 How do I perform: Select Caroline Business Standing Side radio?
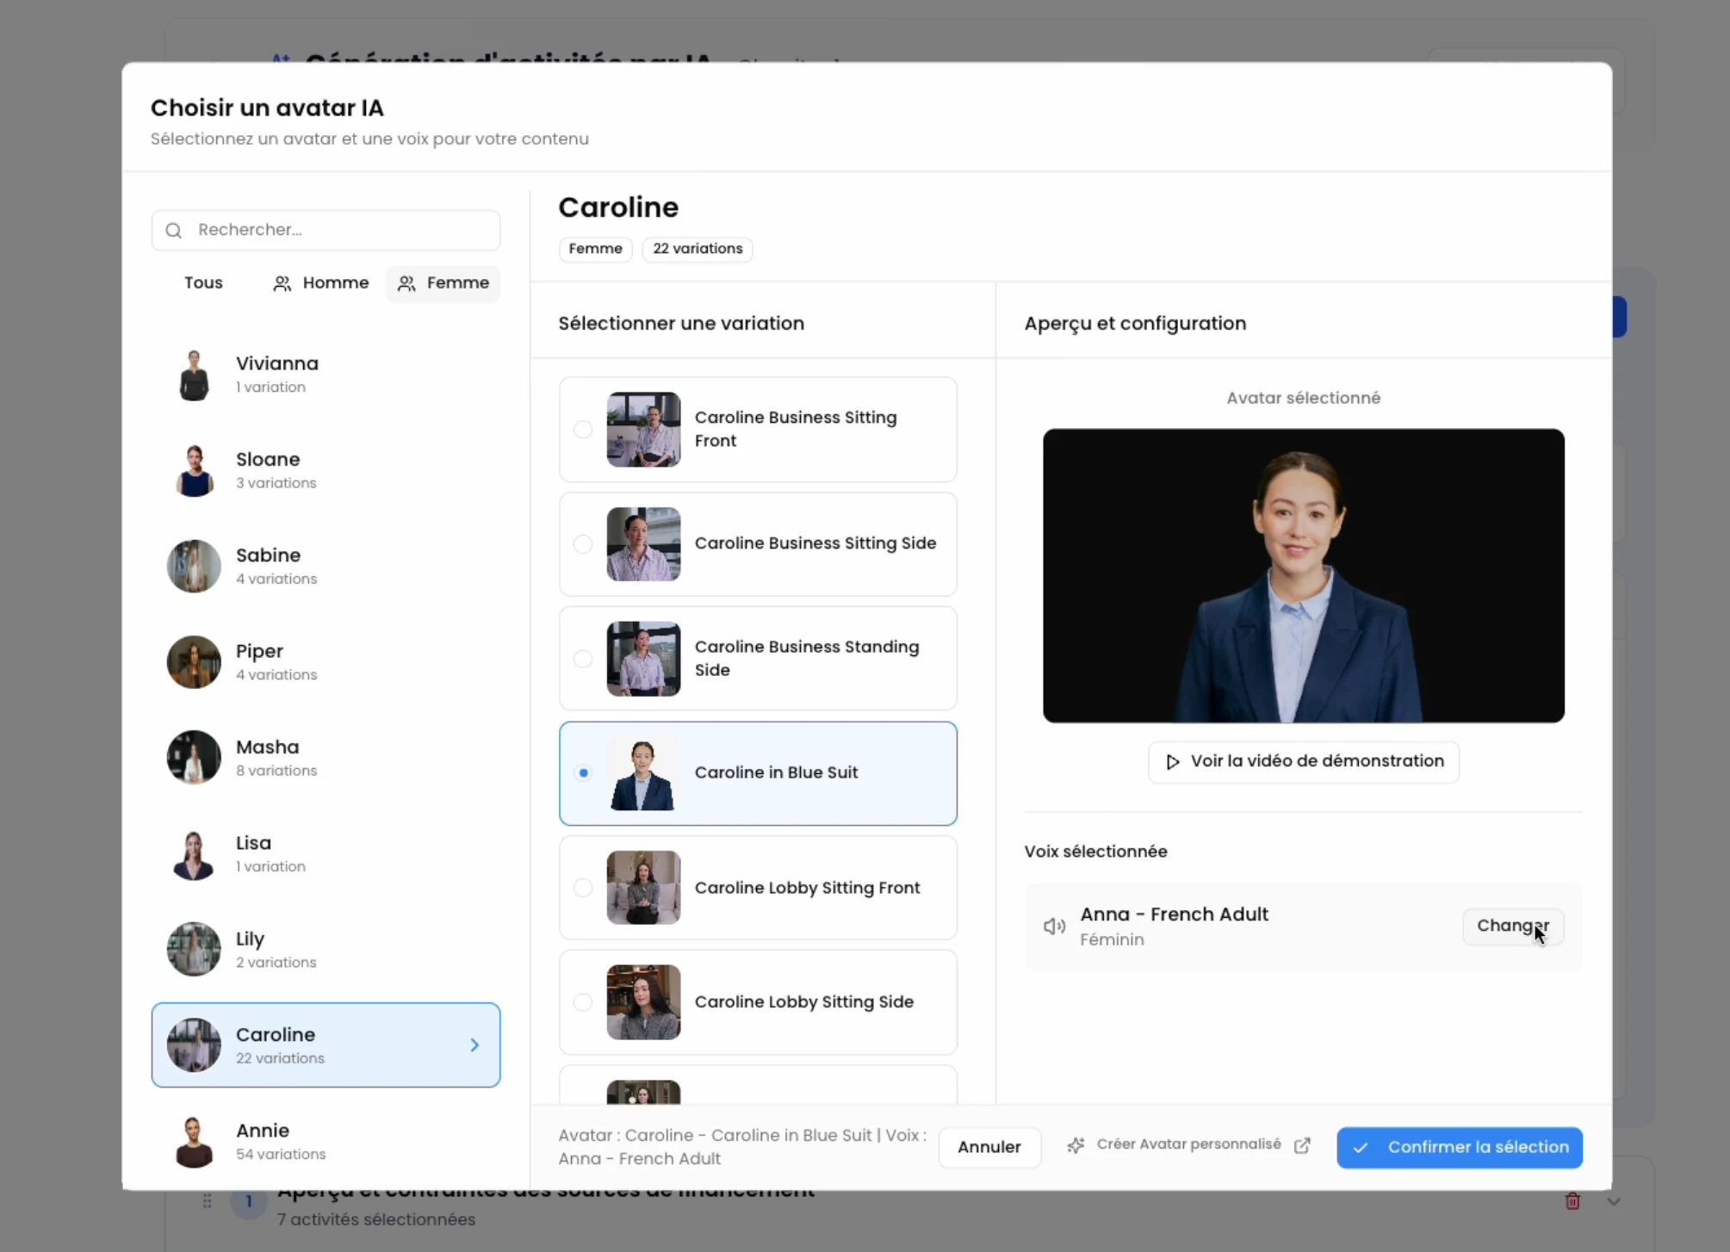(583, 659)
